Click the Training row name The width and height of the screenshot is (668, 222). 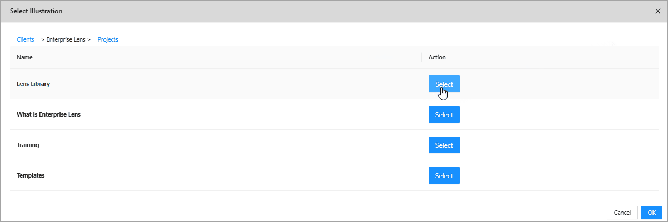(28, 145)
